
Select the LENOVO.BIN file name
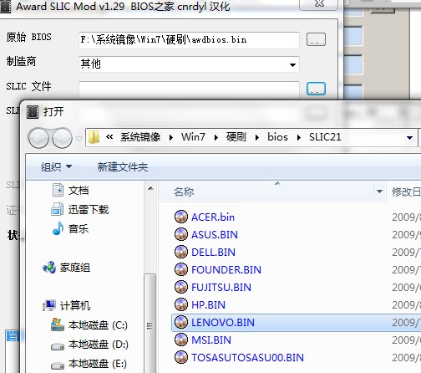coord(223,323)
